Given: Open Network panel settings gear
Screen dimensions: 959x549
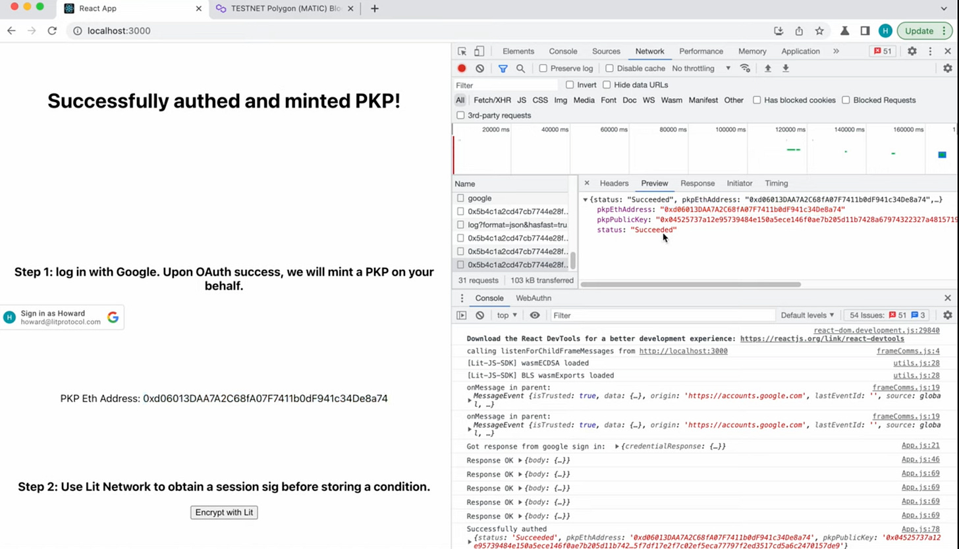Looking at the screenshot, I should [947, 68].
